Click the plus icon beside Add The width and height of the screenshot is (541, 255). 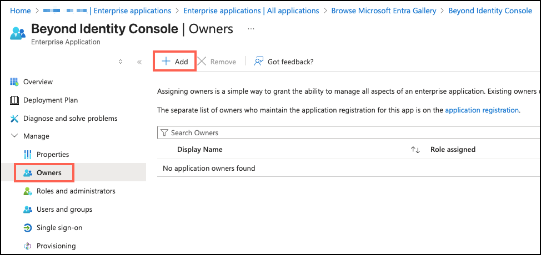[x=166, y=61]
